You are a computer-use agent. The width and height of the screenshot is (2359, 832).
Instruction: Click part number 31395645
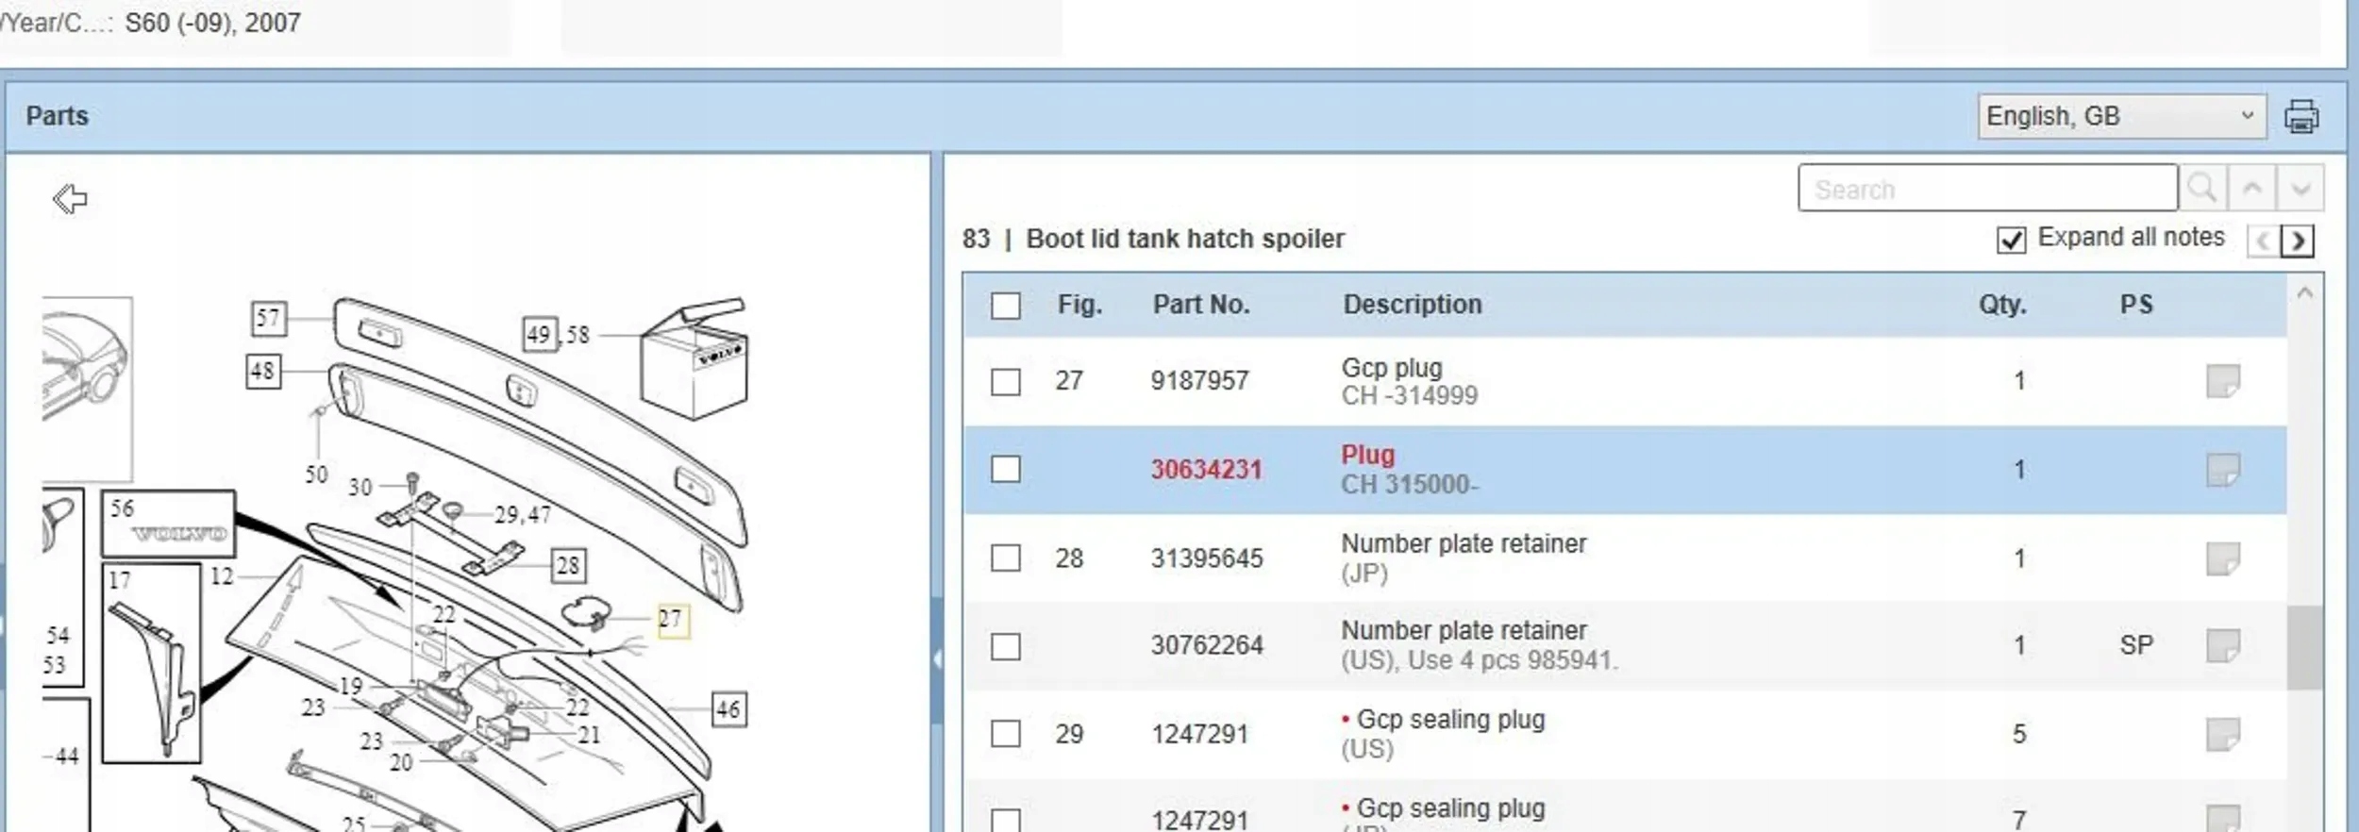(x=1206, y=558)
